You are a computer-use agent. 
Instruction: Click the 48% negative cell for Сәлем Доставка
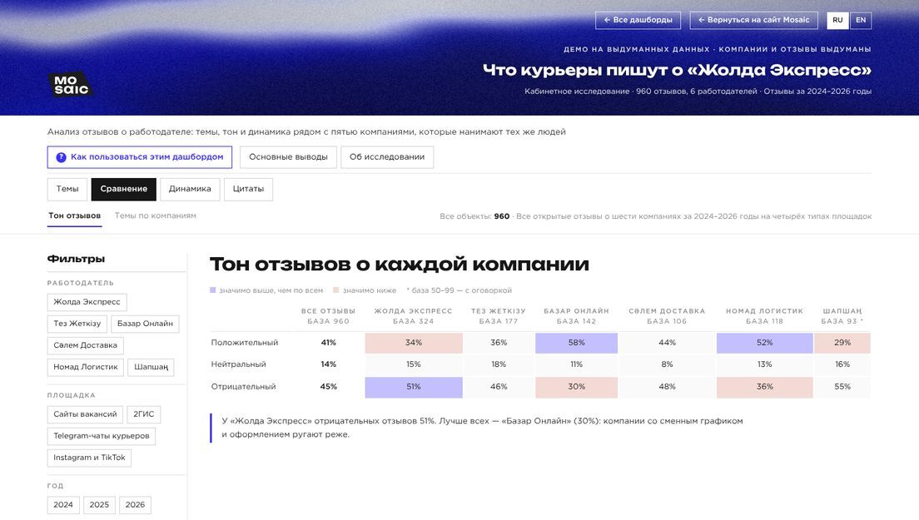[x=667, y=387]
